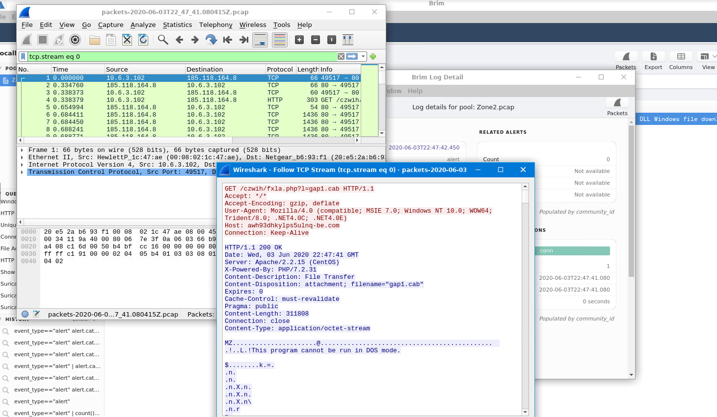Open Columns in Brim toolbar
The image size is (717, 417).
[x=681, y=61]
